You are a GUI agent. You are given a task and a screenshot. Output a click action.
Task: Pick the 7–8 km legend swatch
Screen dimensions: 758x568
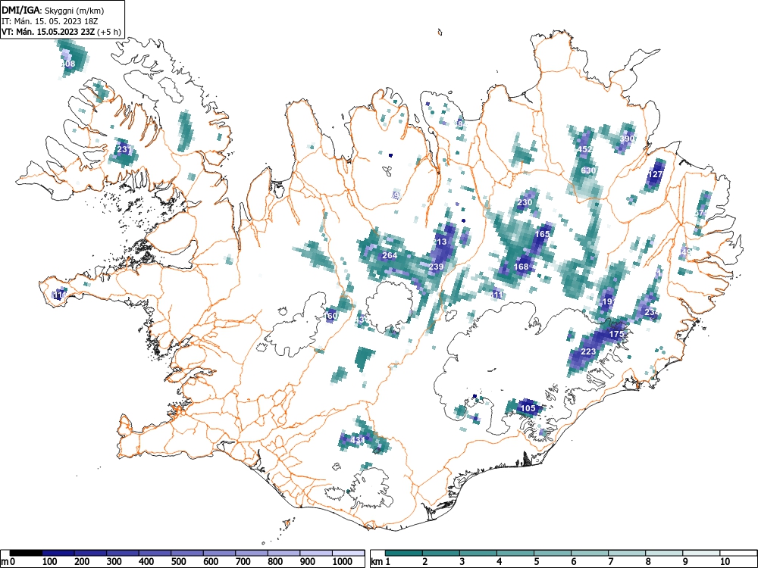(x=627, y=553)
